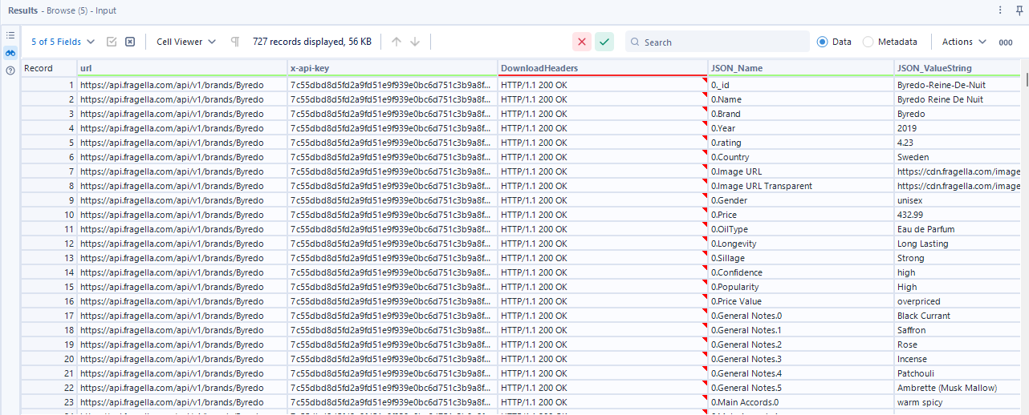Go to next record with down arrow
This screenshot has width=1029, height=415.
point(415,42)
